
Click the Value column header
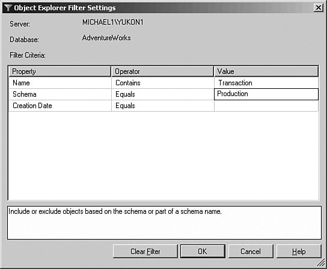pyautogui.click(x=266, y=71)
